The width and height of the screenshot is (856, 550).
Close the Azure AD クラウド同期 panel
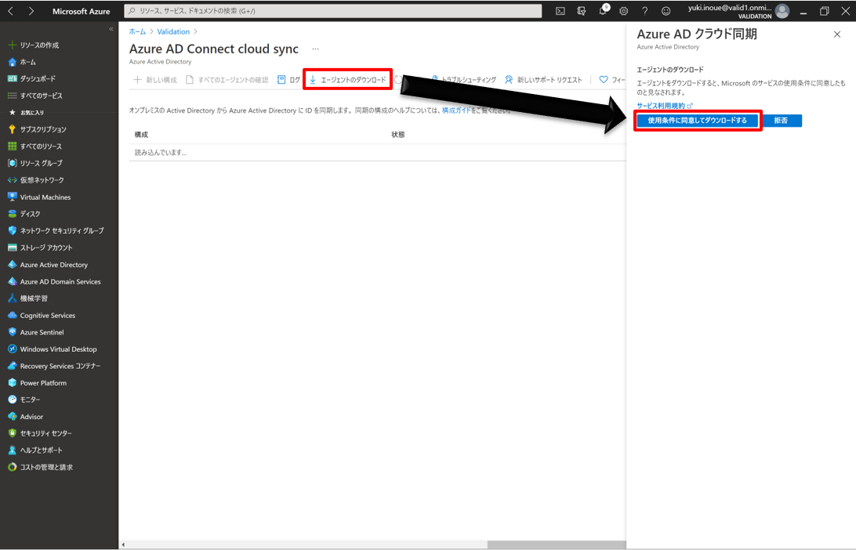tap(837, 34)
